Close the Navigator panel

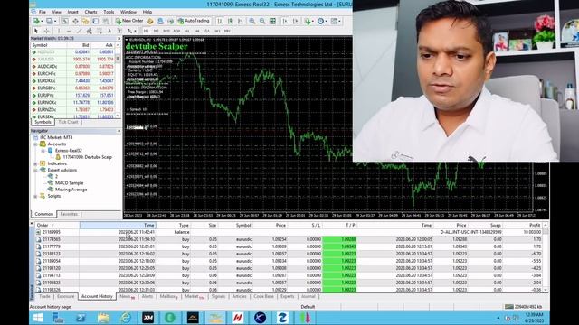coord(119,131)
